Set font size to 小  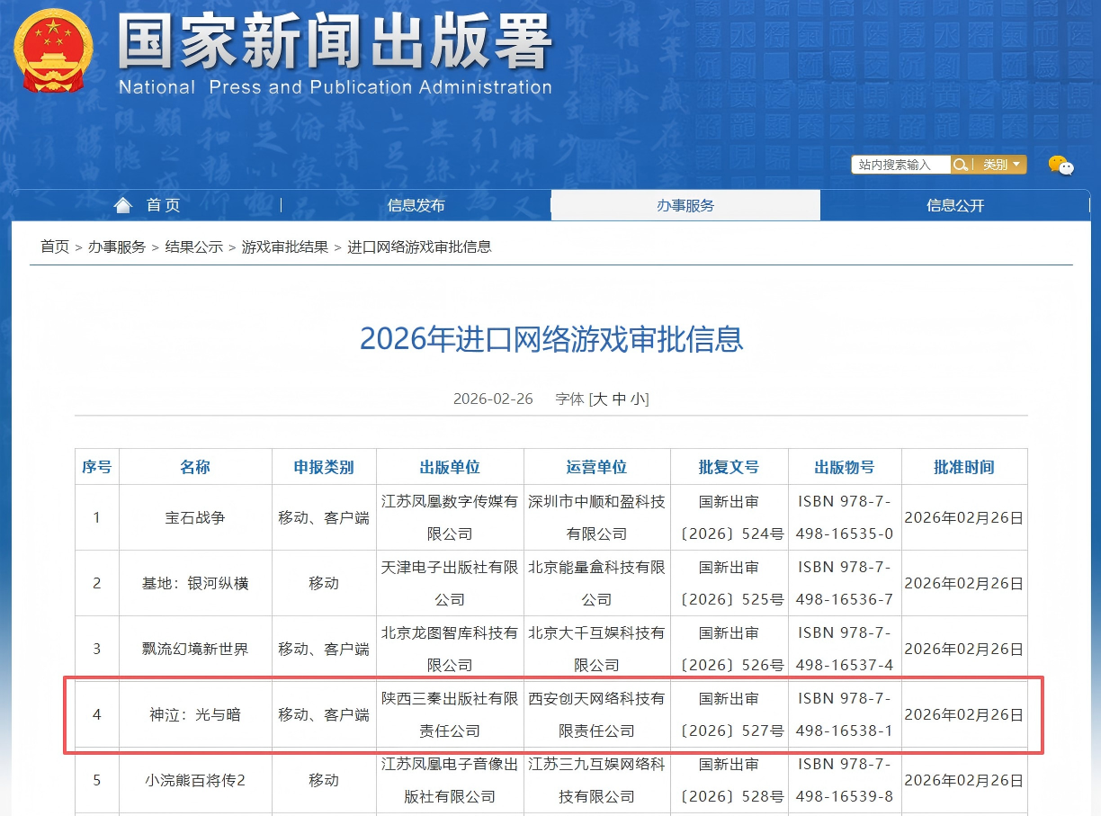coord(637,399)
